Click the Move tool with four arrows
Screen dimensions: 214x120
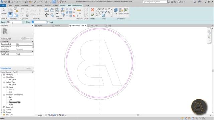(x=47, y=15)
